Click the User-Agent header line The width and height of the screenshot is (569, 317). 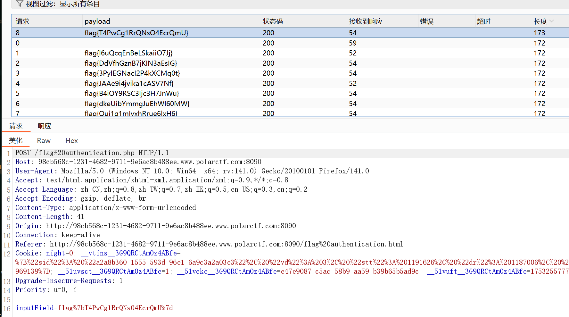[192, 171]
